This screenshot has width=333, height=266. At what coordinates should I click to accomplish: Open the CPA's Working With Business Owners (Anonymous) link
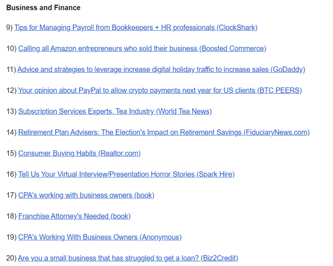pos(100,237)
